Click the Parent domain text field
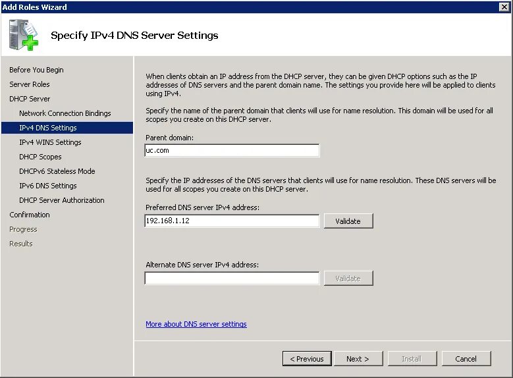 (x=232, y=151)
